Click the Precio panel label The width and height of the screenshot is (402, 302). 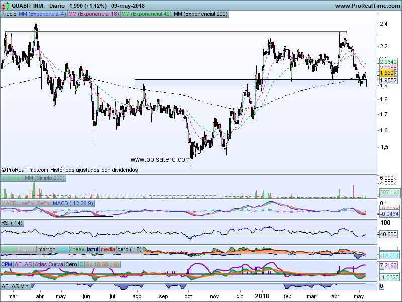(x=9, y=14)
